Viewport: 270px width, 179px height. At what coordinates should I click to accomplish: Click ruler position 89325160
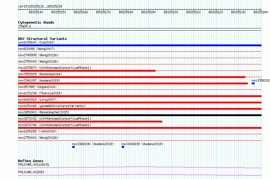pos(81,12)
